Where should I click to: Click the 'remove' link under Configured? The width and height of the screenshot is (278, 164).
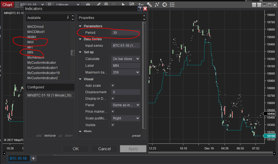pyautogui.click(x=50, y=136)
